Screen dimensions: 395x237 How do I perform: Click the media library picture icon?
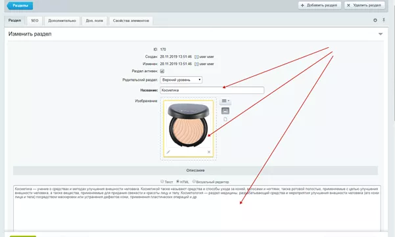pos(225,111)
